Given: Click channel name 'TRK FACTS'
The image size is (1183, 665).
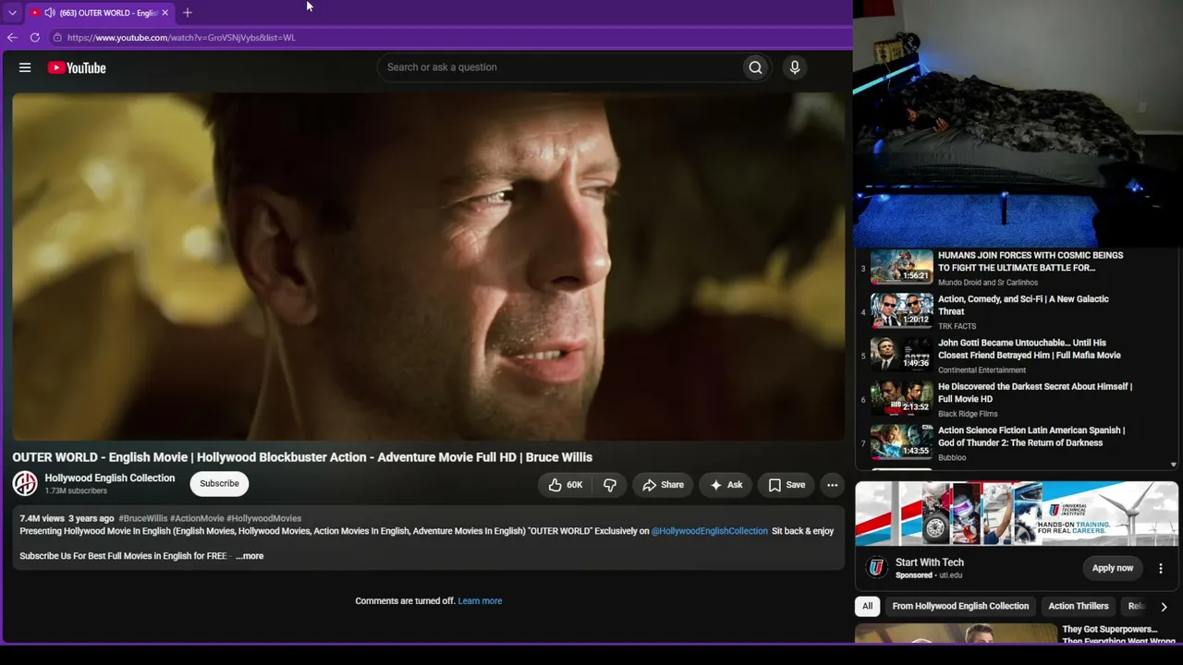Looking at the screenshot, I should coord(957,326).
